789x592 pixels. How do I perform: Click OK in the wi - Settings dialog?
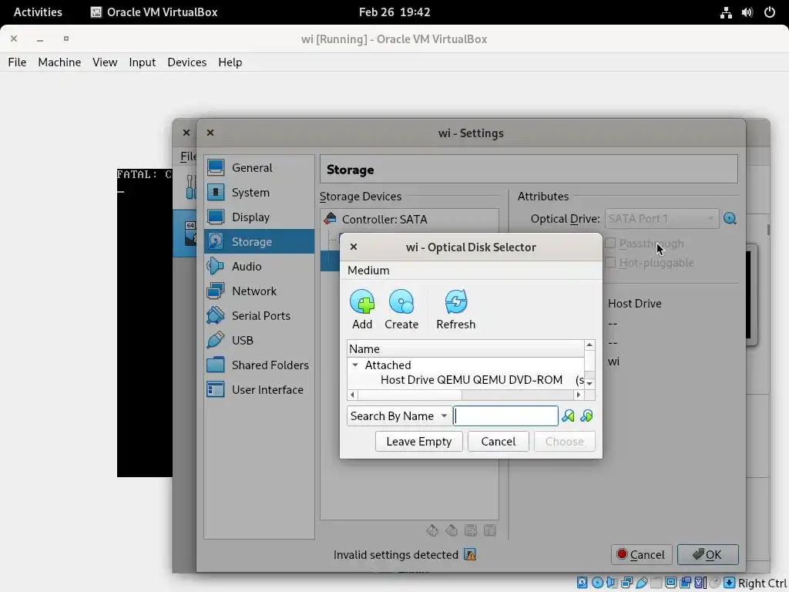coord(707,555)
